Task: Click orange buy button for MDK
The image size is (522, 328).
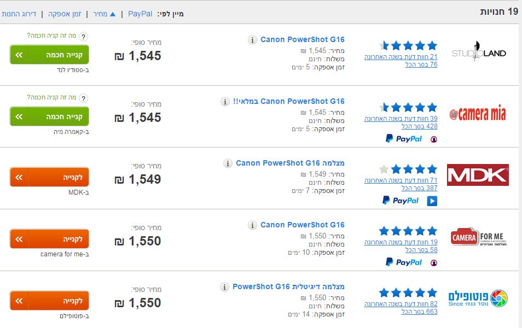Action: pyautogui.click(x=49, y=178)
